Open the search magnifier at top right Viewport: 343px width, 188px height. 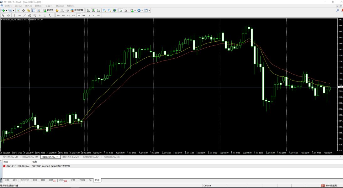337,10
